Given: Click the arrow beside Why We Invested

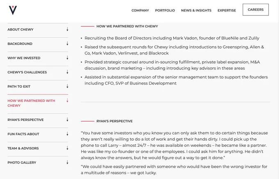Looking at the screenshot, I should pos(67,58).
